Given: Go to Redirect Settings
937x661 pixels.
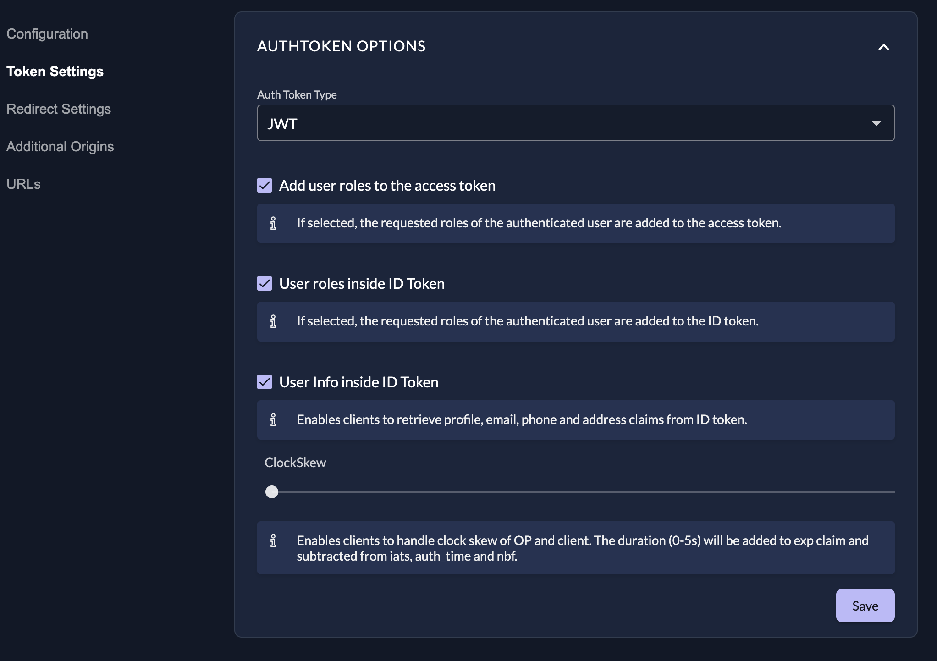Looking at the screenshot, I should click(59, 109).
